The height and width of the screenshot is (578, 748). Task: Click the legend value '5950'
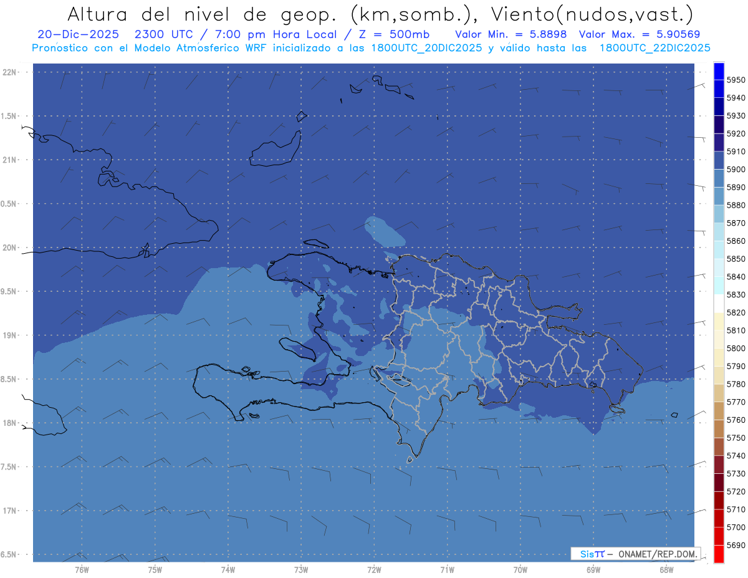pyautogui.click(x=736, y=80)
